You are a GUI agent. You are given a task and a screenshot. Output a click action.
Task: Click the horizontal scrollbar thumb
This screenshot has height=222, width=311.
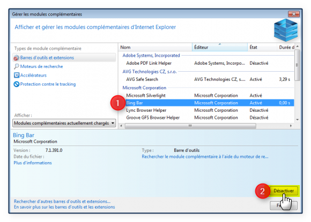point(190,126)
